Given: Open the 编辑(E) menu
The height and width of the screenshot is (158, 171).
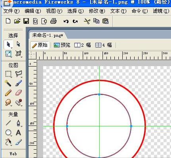Looking at the screenshot, I should (33, 11).
